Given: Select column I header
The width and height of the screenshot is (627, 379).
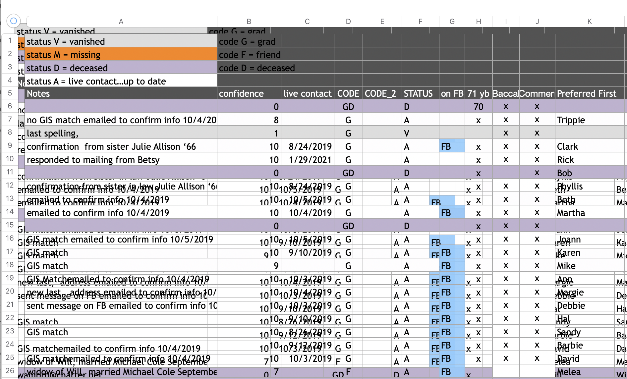Looking at the screenshot, I should (506, 22).
